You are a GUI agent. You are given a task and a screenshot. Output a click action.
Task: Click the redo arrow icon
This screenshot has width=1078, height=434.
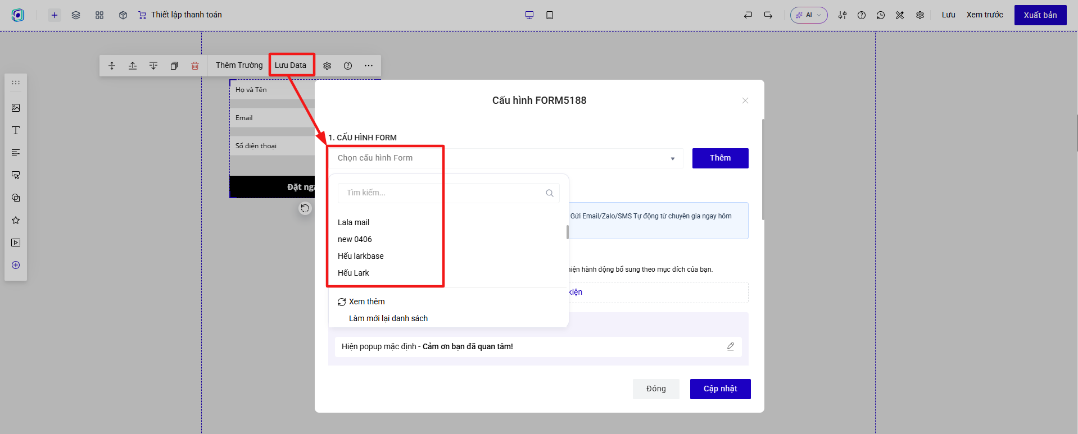[768, 15]
